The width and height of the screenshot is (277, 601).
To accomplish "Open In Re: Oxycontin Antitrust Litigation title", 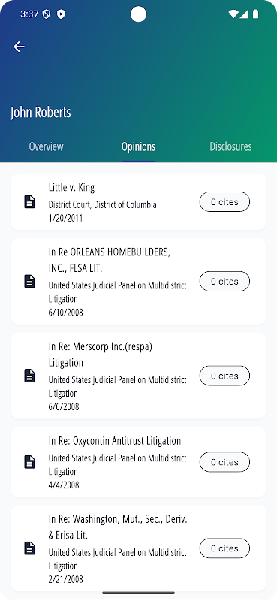I will [115, 441].
